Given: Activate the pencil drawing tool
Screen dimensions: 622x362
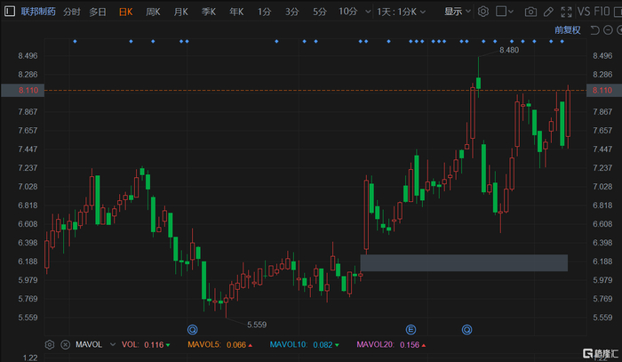Looking at the screenshot, I should [548, 12].
